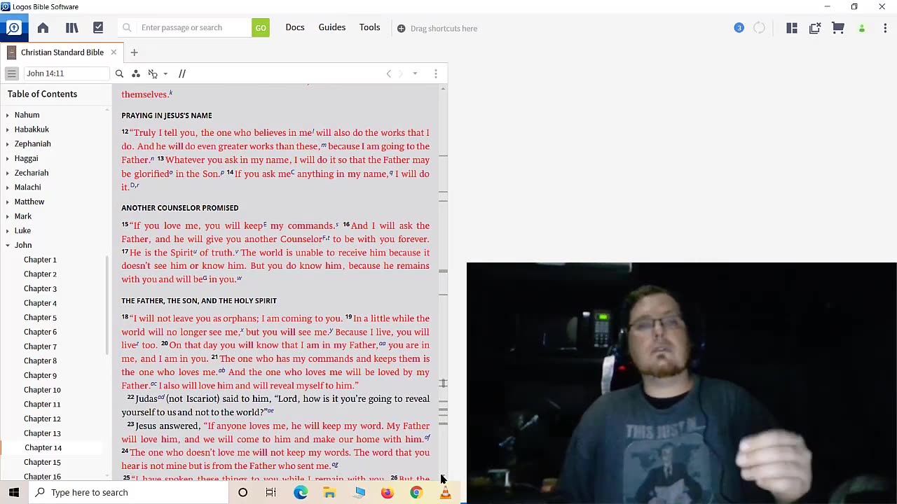897x504 pixels.
Task: Open the Docs menu
Action: (295, 27)
